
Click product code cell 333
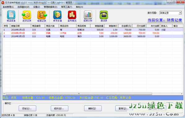point(38,30)
